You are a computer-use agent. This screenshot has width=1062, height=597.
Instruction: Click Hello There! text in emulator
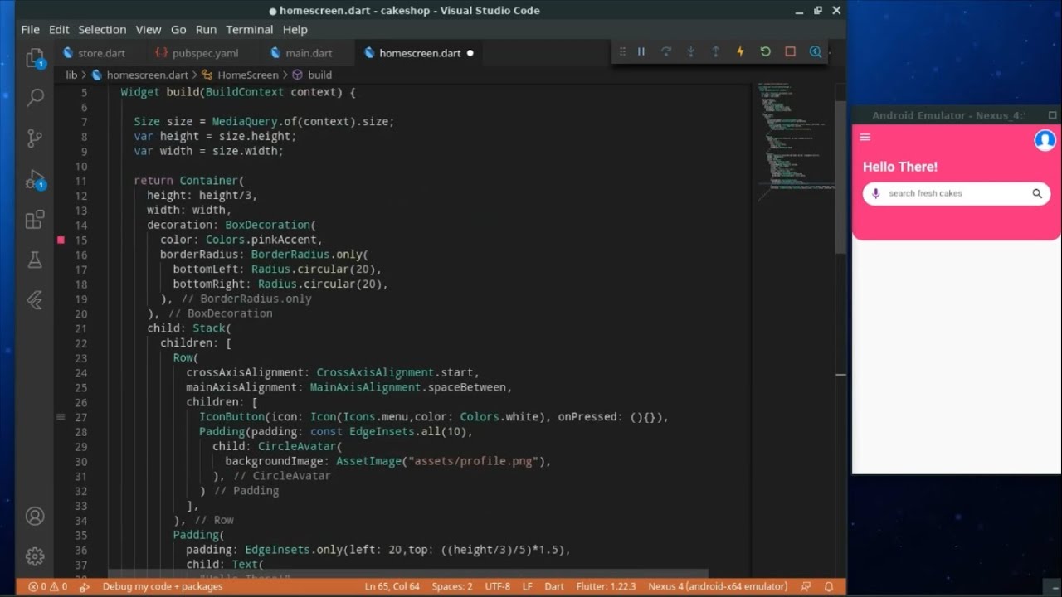click(x=900, y=167)
